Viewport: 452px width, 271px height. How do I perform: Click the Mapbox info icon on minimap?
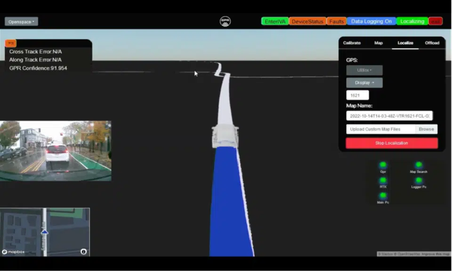point(83,252)
